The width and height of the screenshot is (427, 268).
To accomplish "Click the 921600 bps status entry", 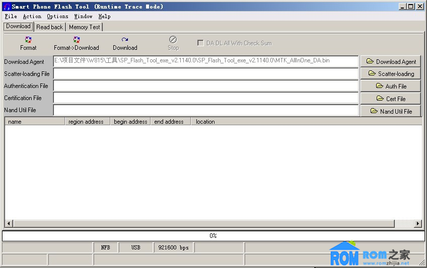I will (173, 247).
